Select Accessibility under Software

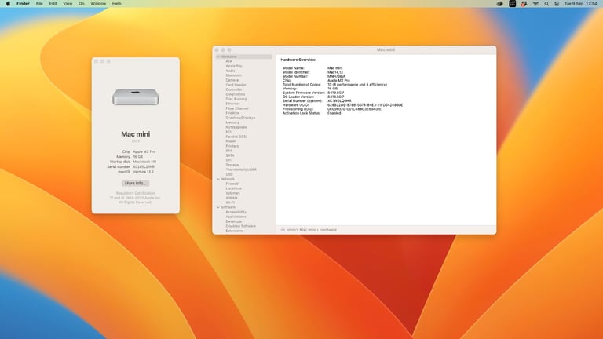click(236, 212)
